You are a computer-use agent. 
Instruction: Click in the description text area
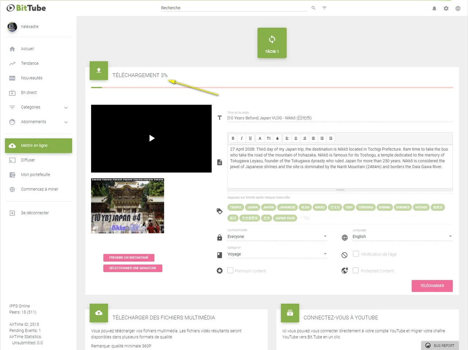coord(340,166)
